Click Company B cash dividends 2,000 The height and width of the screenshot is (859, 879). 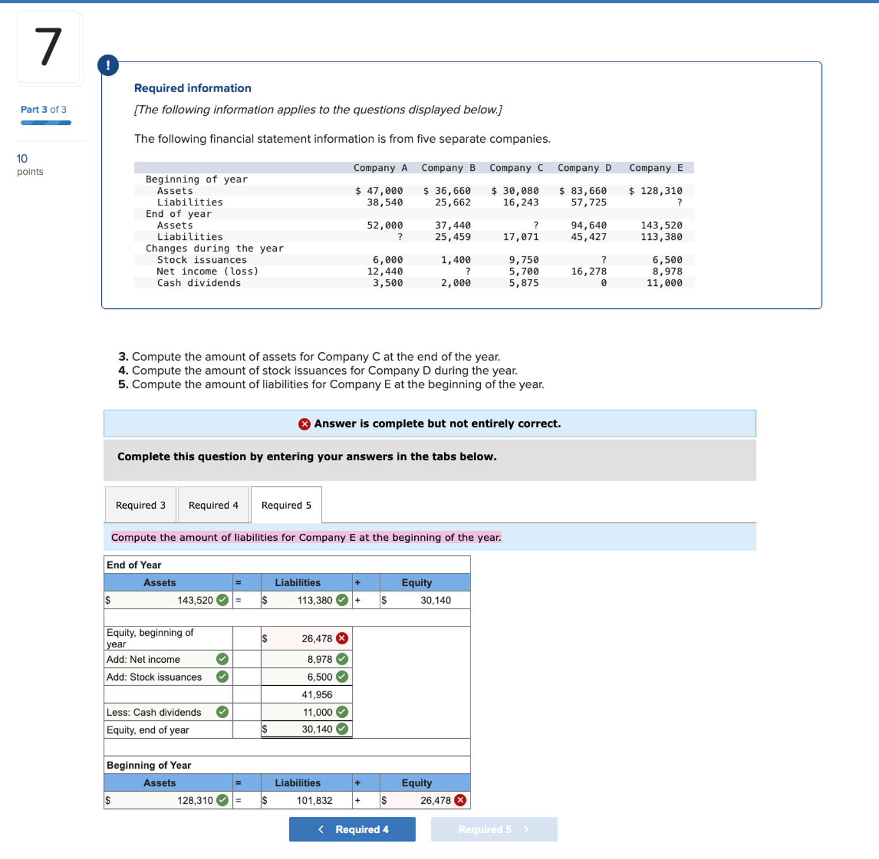coord(456,282)
